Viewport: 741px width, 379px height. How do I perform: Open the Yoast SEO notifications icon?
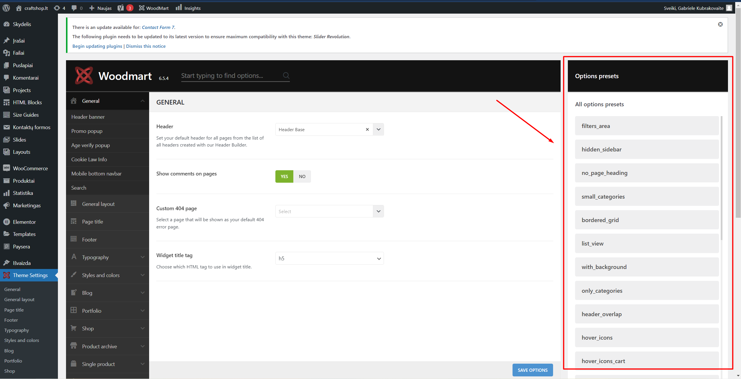120,8
